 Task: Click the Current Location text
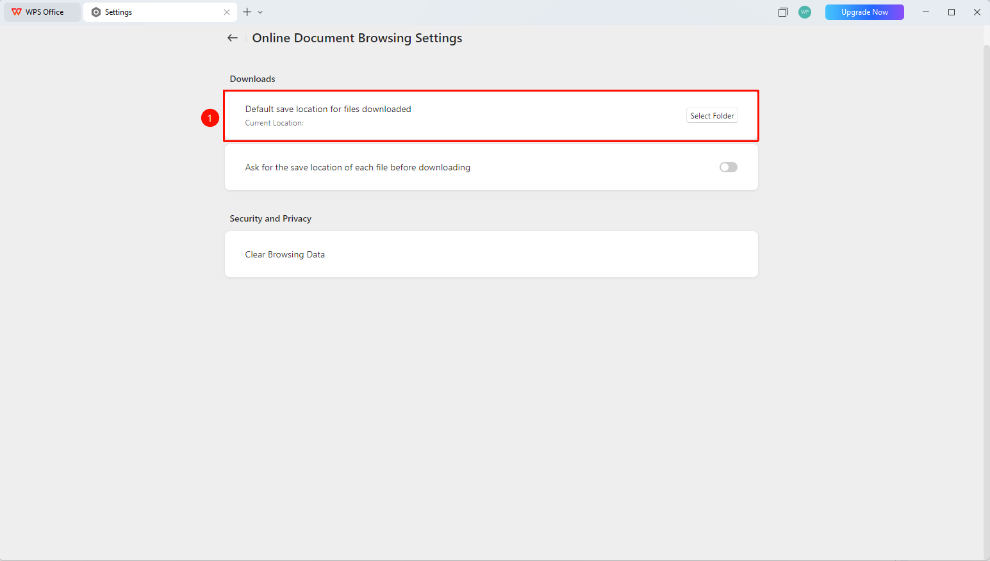(274, 123)
